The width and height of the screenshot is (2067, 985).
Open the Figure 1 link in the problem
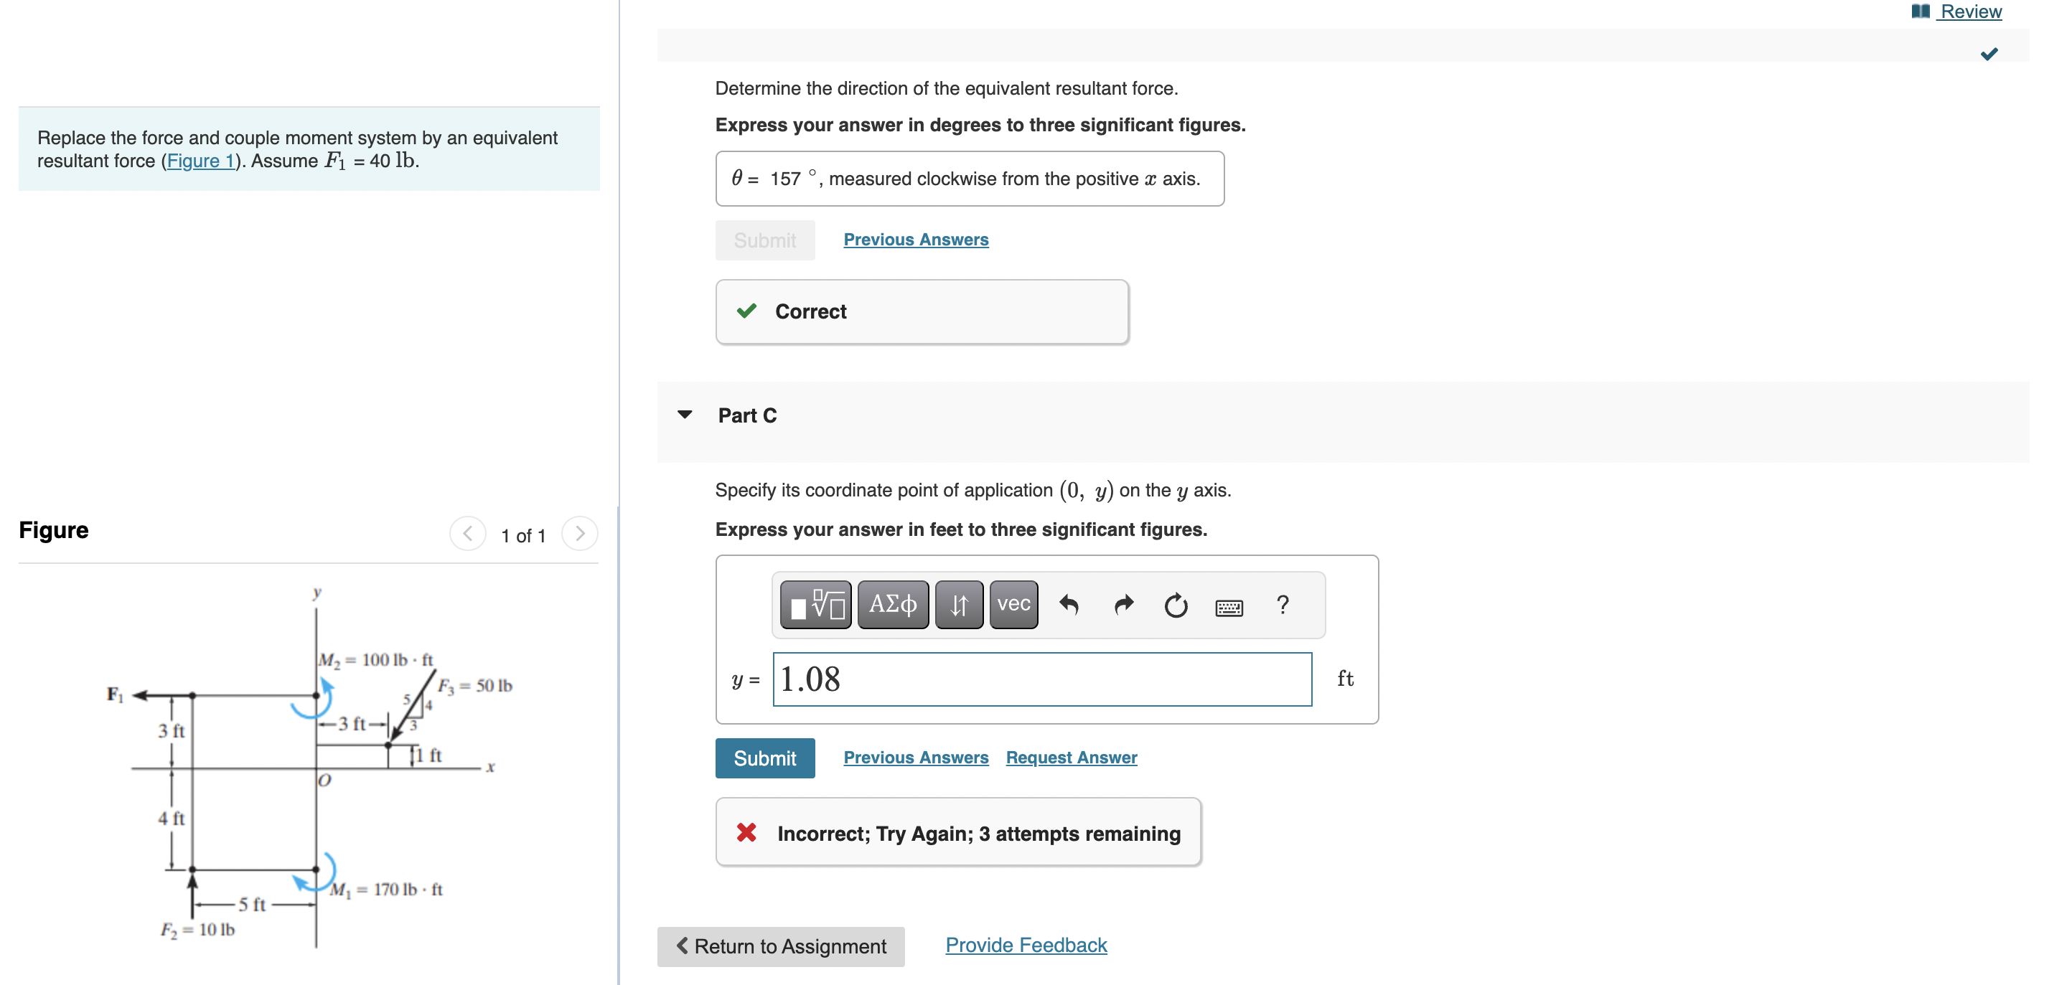point(201,161)
